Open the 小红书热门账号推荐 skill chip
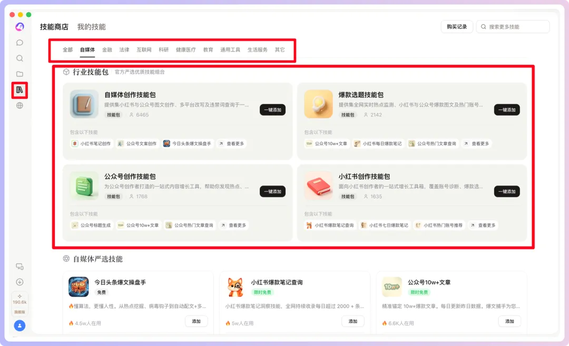The height and width of the screenshot is (346, 569). 439,226
